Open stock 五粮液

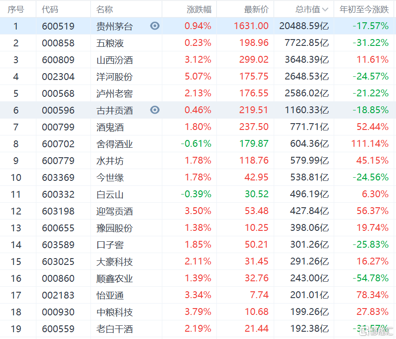click(110, 43)
